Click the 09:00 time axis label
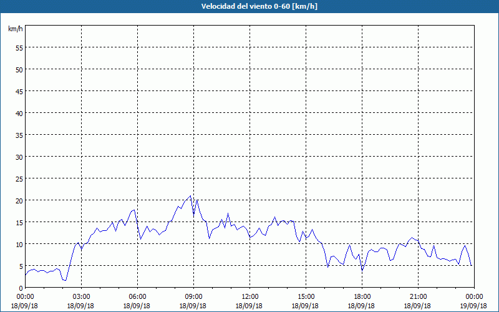The image size is (499, 312). point(193,297)
